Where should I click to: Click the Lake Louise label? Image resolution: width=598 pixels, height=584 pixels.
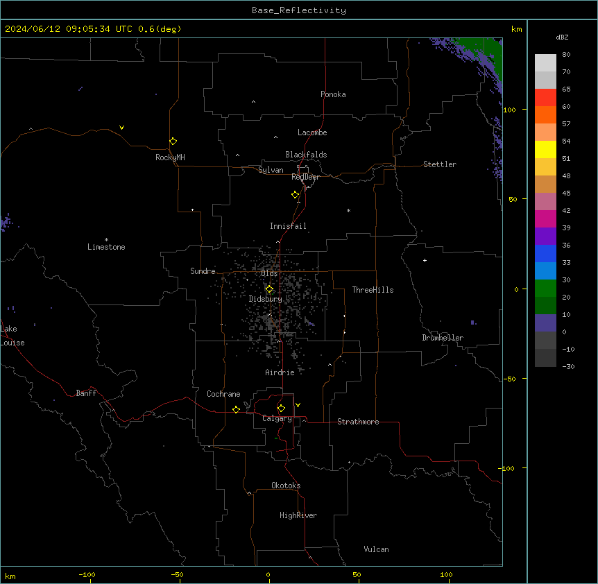12,336
